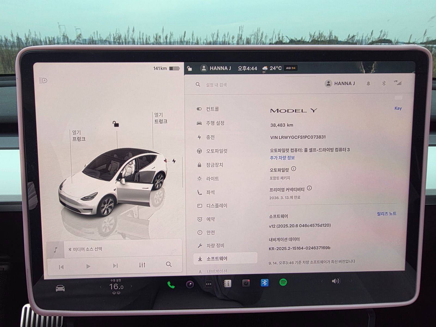Screen dimensions: 436x327
Task: Open the audio equalizer settings icon
Action: coord(142,265)
